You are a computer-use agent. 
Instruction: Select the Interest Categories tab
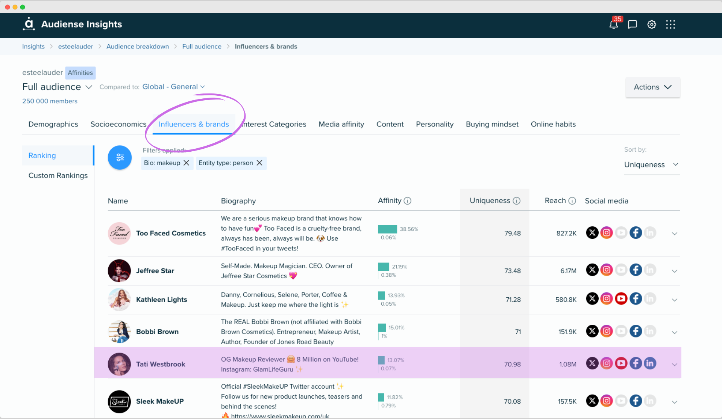click(274, 124)
